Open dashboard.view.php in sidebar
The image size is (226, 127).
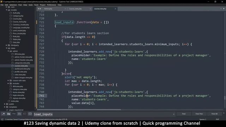(x=22, y=69)
